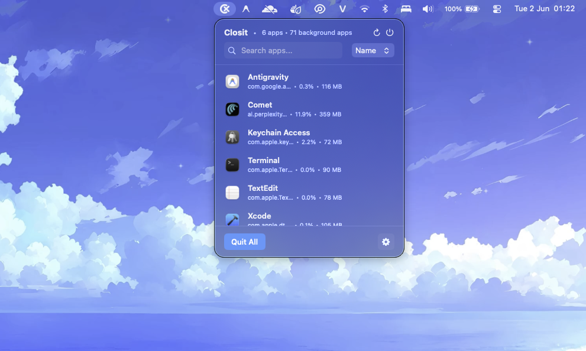Open the Bluetooth menu

point(385,9)
